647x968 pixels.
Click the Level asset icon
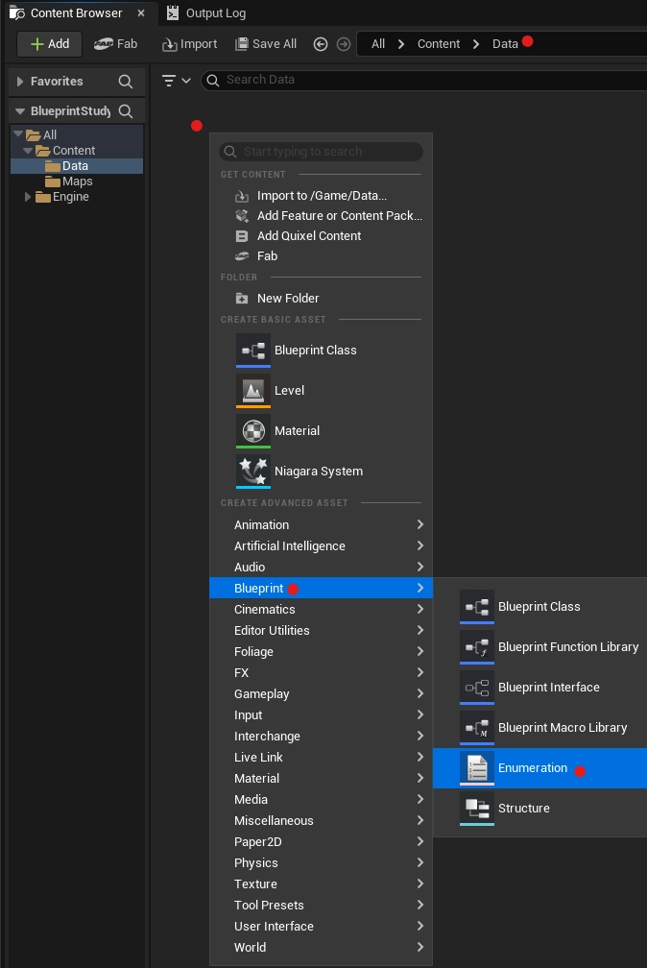click(253, 390)
